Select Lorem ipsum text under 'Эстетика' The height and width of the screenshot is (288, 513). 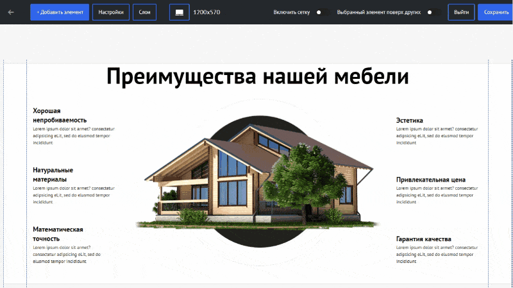point(437,135)
